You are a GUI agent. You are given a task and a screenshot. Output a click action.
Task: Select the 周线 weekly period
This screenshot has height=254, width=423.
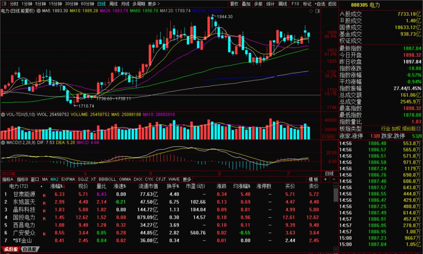[113, 4]
